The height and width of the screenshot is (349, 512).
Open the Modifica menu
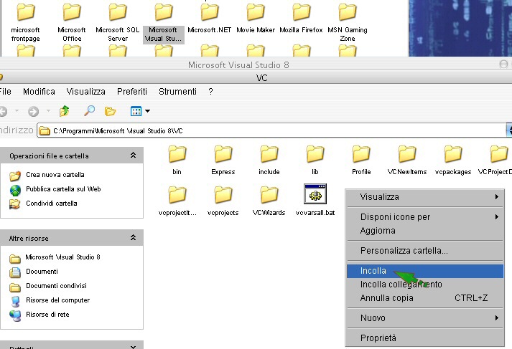tap(39, 92)
